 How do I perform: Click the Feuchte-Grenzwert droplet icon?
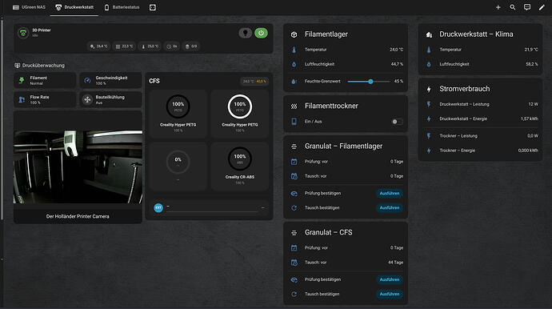pos(294,82)
